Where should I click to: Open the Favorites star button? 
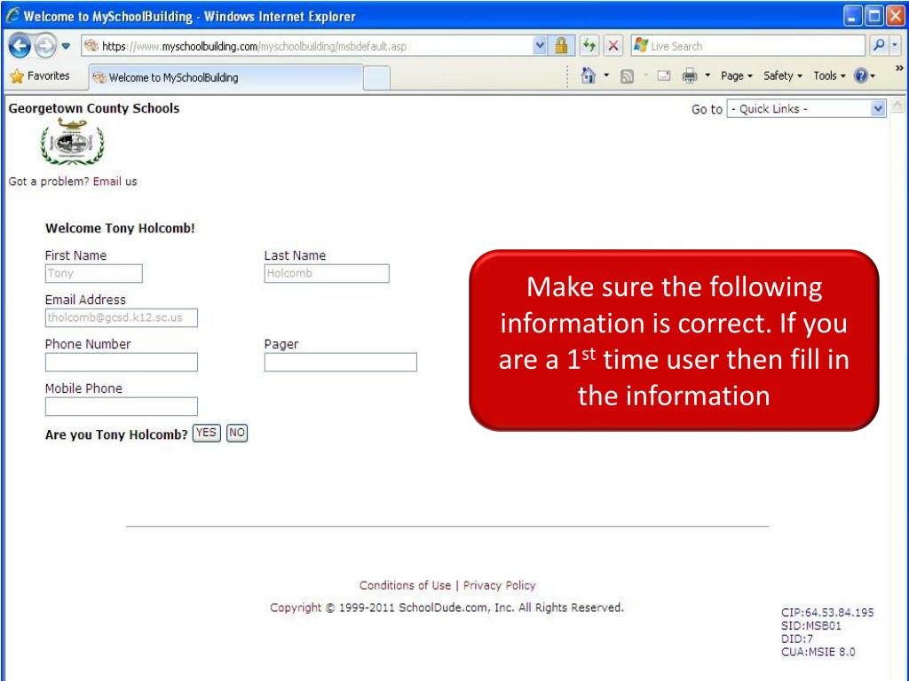[40, 76]
